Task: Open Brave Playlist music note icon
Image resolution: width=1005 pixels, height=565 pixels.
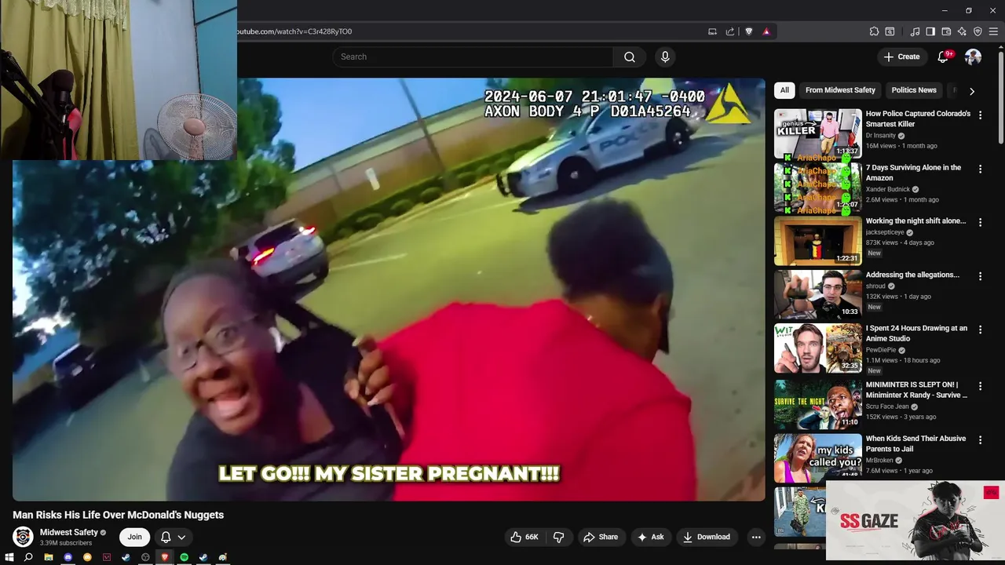Action: coord(915,31)
